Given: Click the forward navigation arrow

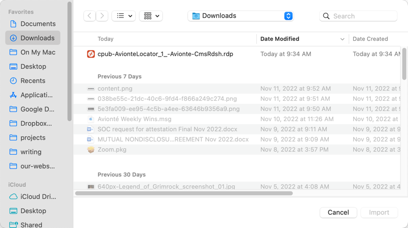Looking at the screenshot, I should click(102, 16).
